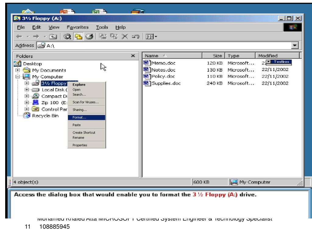The width and height of the screenshot is (312, 234).
Task: Click the Control Panel folder icon
Action: 36,109
